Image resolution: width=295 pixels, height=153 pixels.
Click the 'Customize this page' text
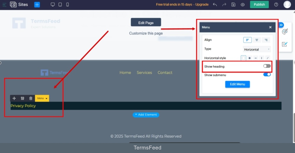(x=146, y=33)
